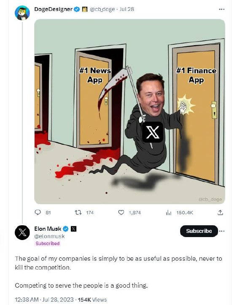Click the Subscribe button
232x305 pixels.
click(x=199, y=231)
